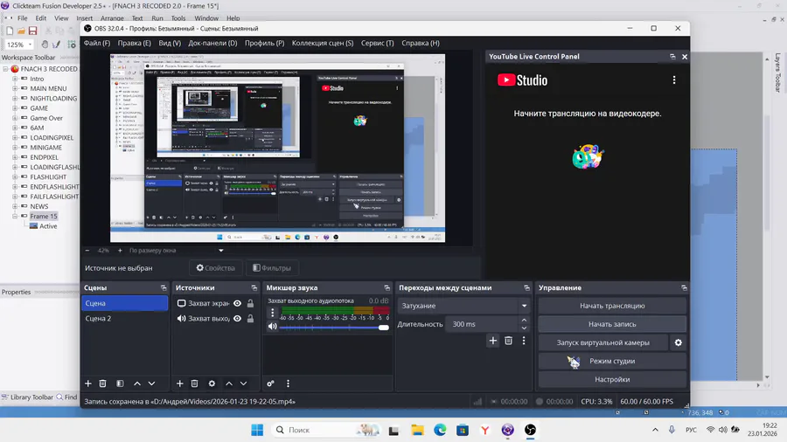Lock the audio output capture source
Image resolution: width=787 pixels, height=442 pixels.
(250, 318)
